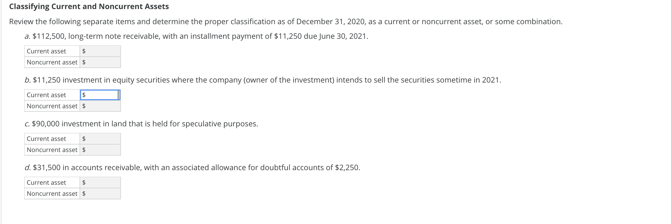Click the Current asset input for item c

pos(102,139)
